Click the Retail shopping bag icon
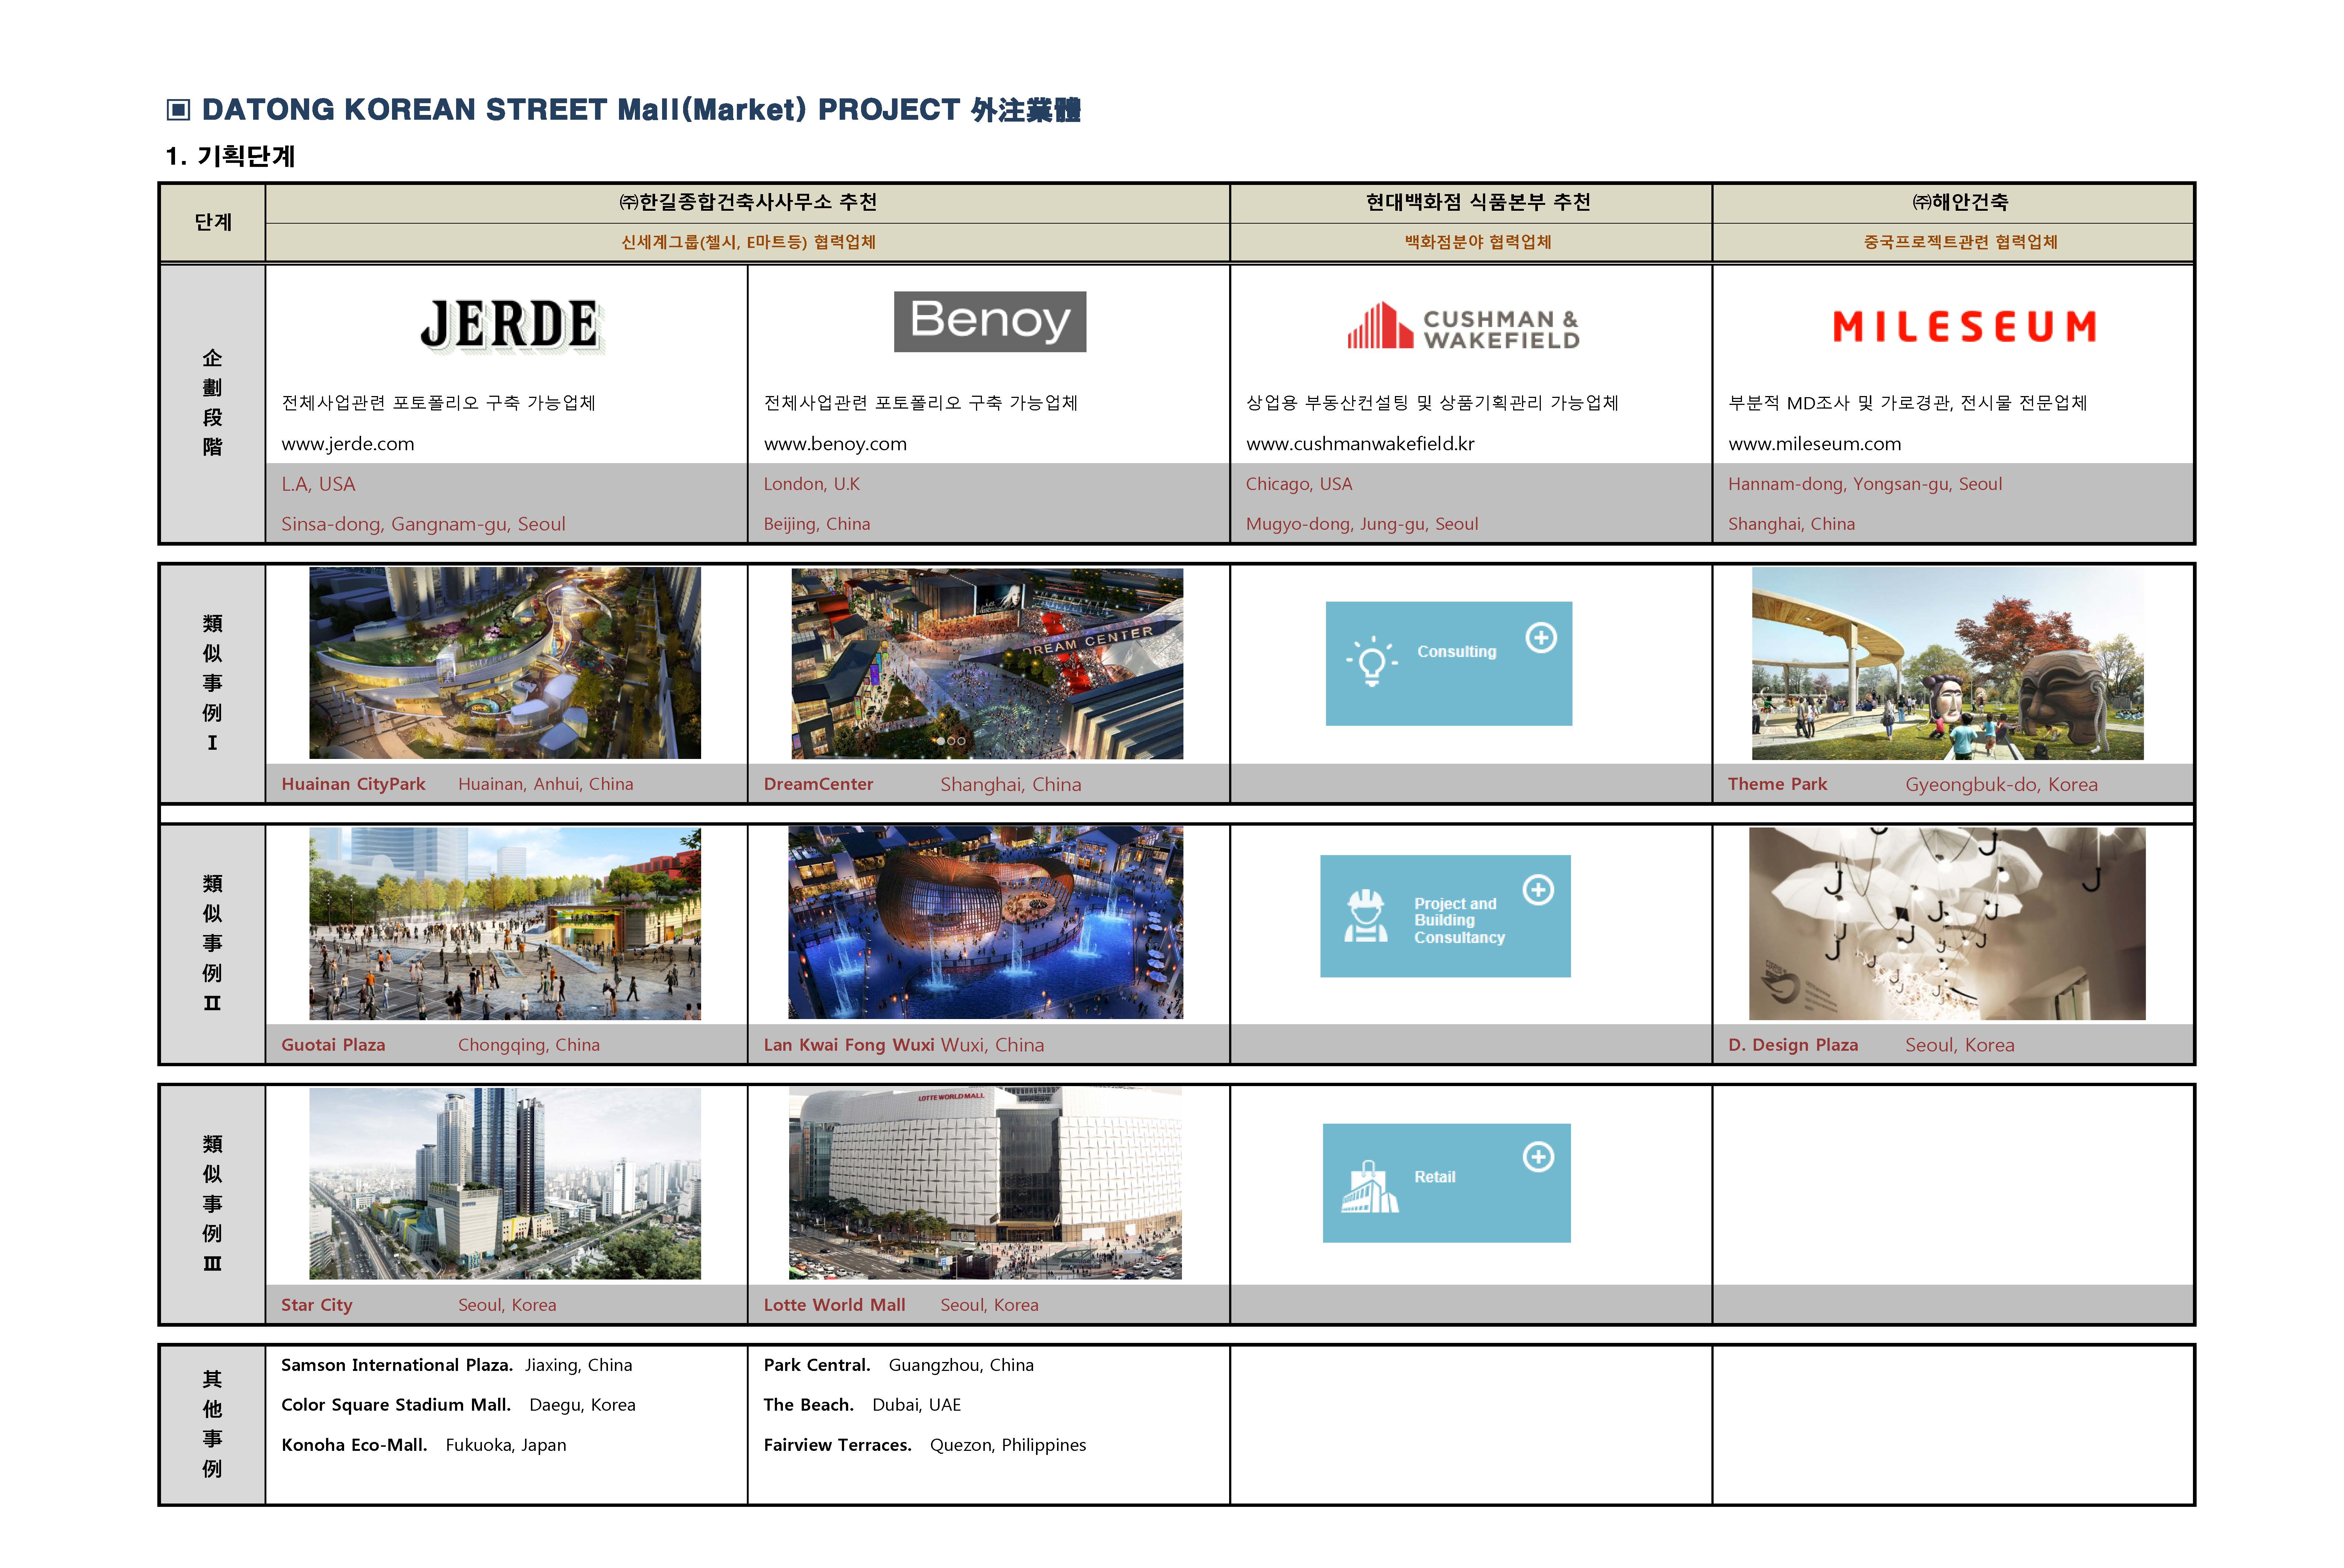Screen dimensions: 2344x1568 pos(1369,1187)
